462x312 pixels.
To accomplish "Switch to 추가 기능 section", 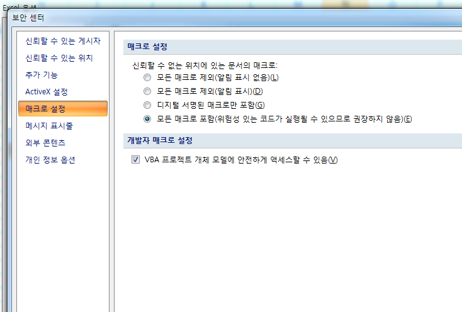I will [43, 75].
